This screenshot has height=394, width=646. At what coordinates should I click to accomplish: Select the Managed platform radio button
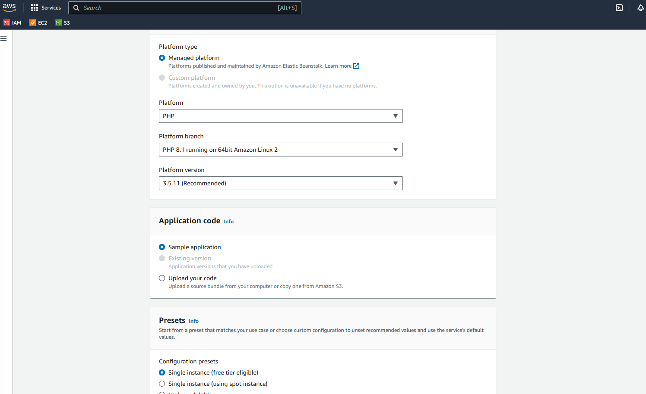(162, 58)
